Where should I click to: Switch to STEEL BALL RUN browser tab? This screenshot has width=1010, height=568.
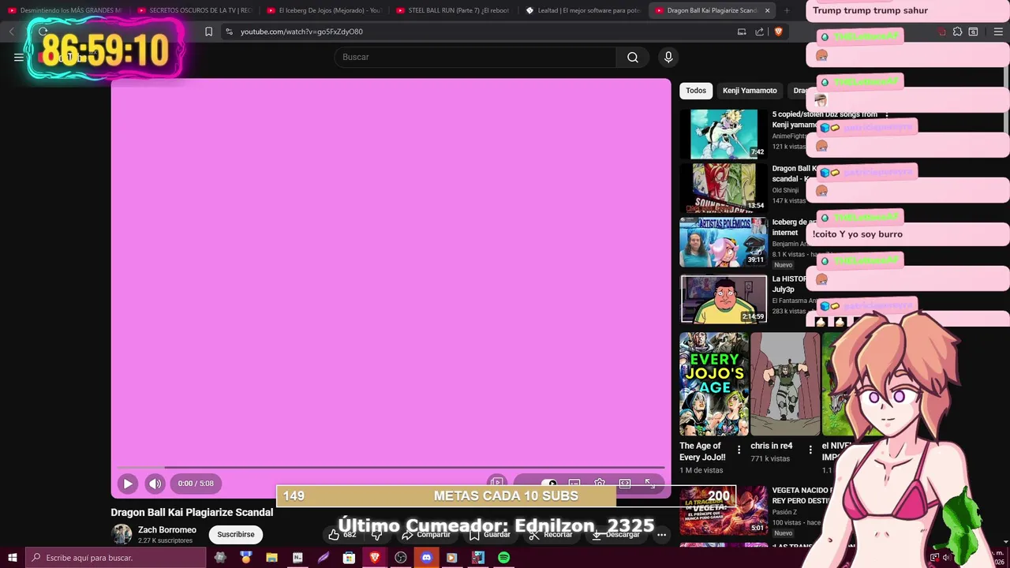[x=453, y=10]
